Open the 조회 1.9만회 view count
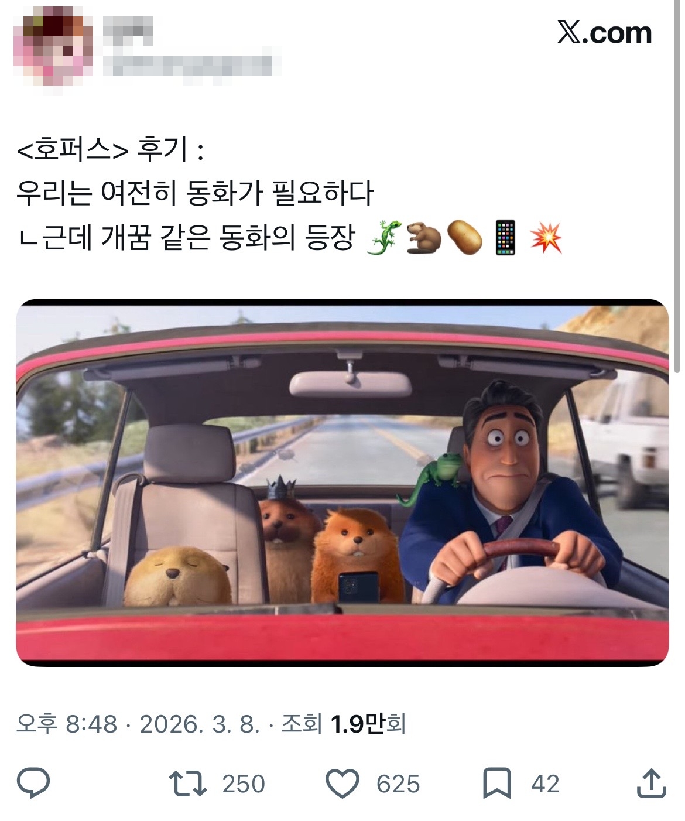 coord(344,724)
